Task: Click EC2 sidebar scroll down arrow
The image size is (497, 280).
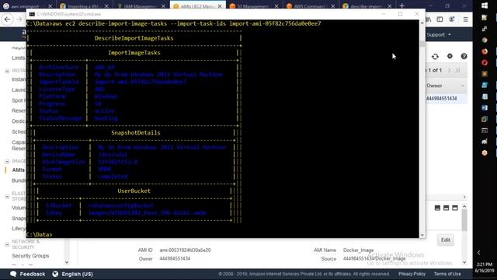Action: (67, 263)
